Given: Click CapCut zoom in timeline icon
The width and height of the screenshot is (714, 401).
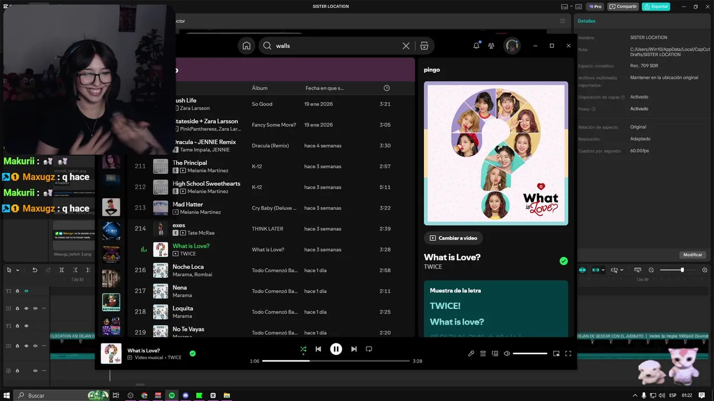Looking at the screenshot, I should (x=705, y=270).
